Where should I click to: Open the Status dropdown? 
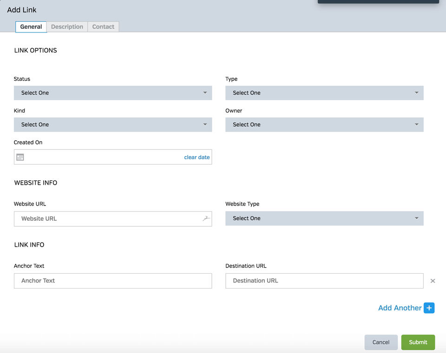(113, 93)
